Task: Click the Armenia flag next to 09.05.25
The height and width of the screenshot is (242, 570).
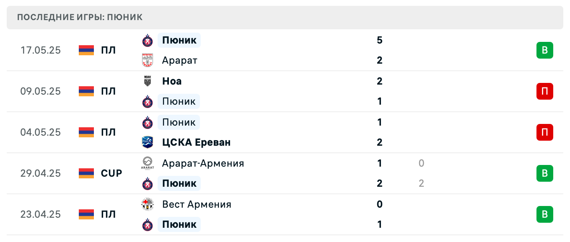Action: [86, 91]
